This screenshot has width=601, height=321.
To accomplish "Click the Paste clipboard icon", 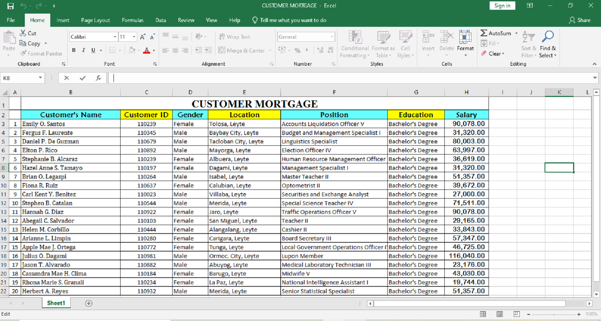I will [x=9, y=38].
